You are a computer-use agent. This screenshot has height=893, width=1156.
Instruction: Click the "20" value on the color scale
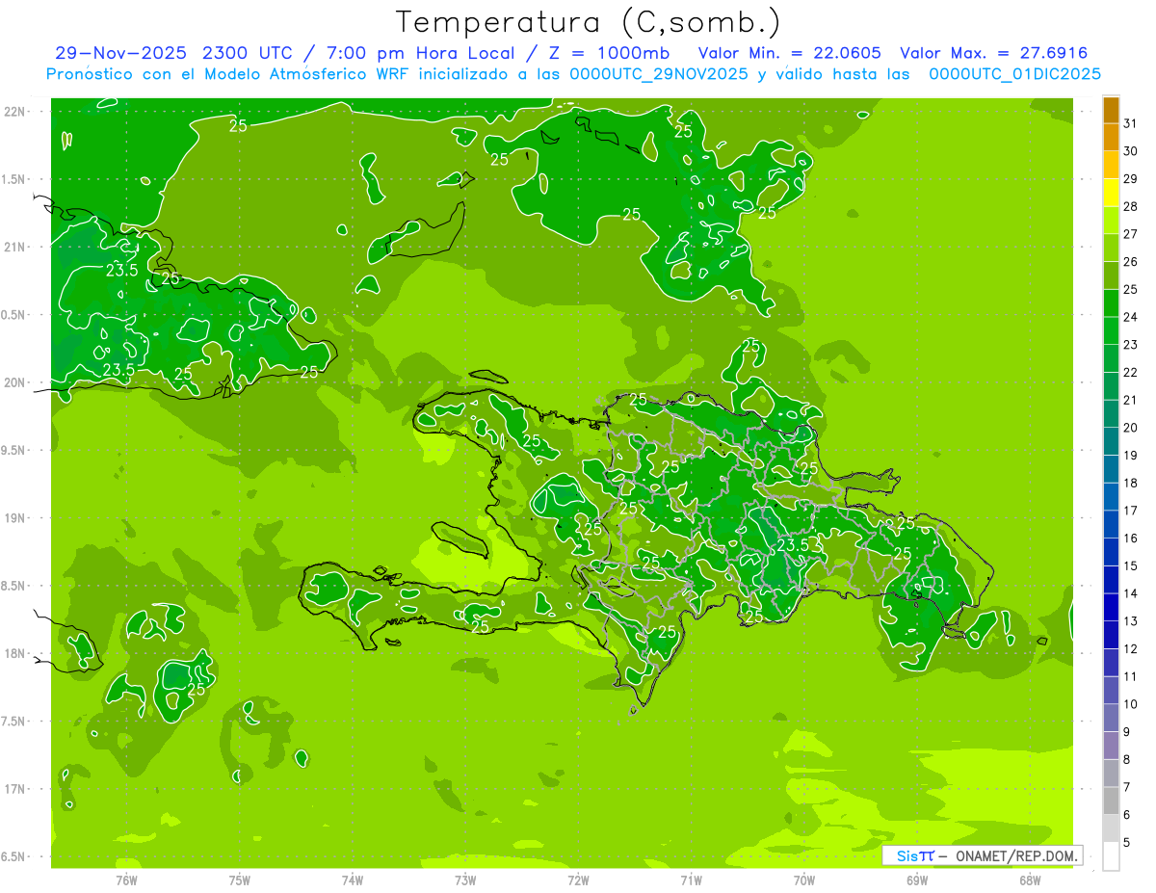[x=1130, y=428]
